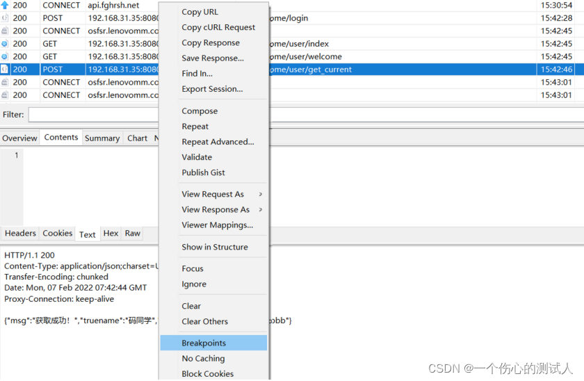
Task: Switch to Contents tab
Action: point(61,138)
